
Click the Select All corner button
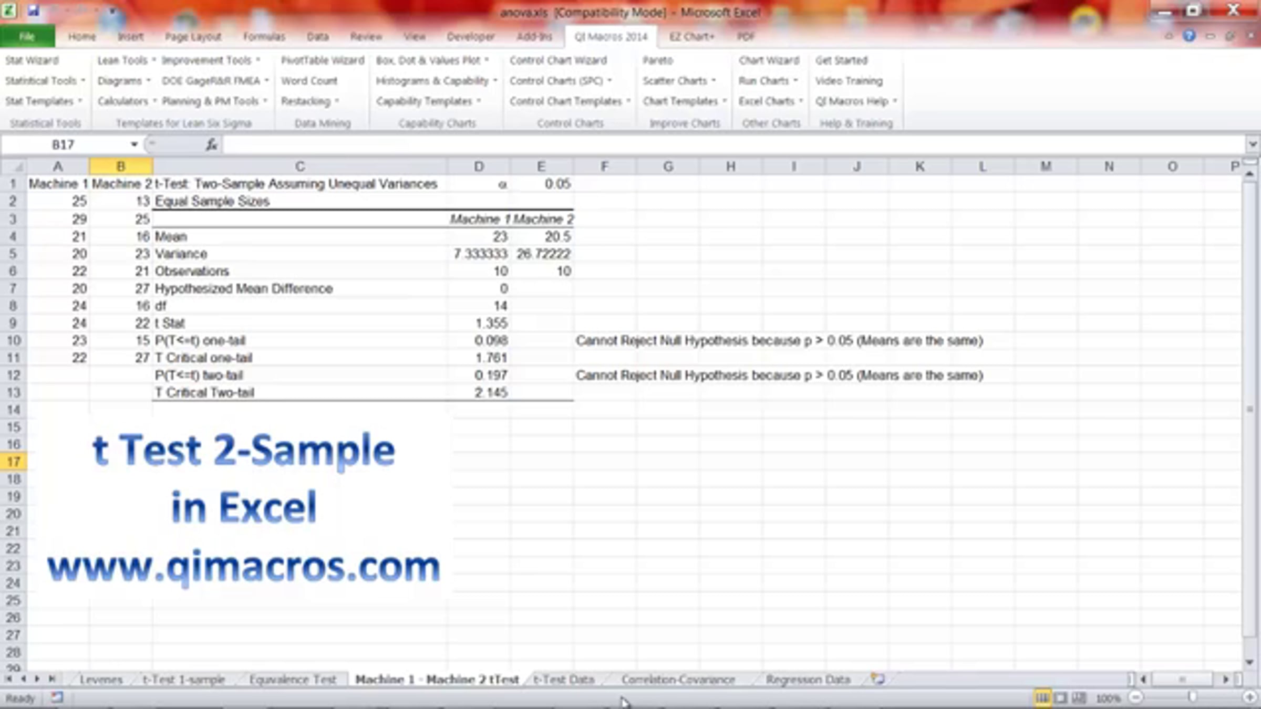pyautogui.click(x=14, y=166)
